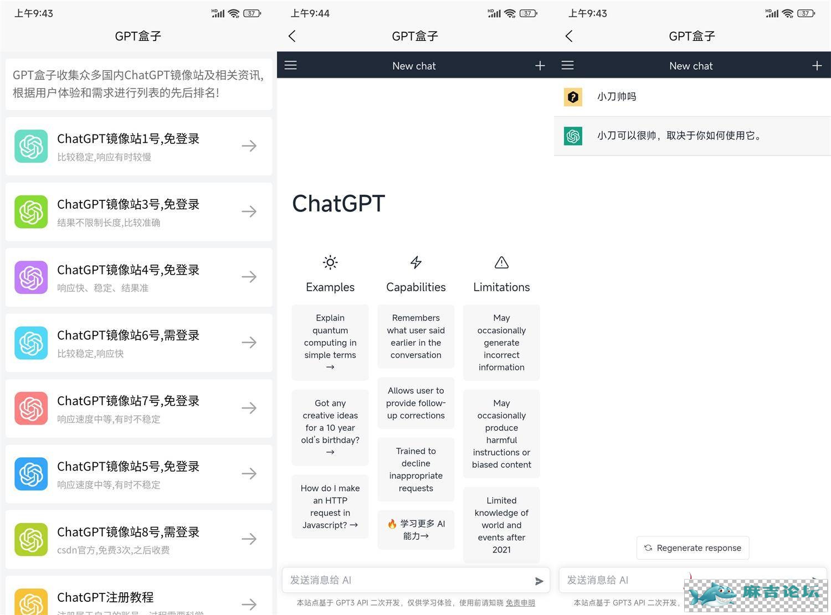Click GPT盒子 title on left screen

(138, 36)
